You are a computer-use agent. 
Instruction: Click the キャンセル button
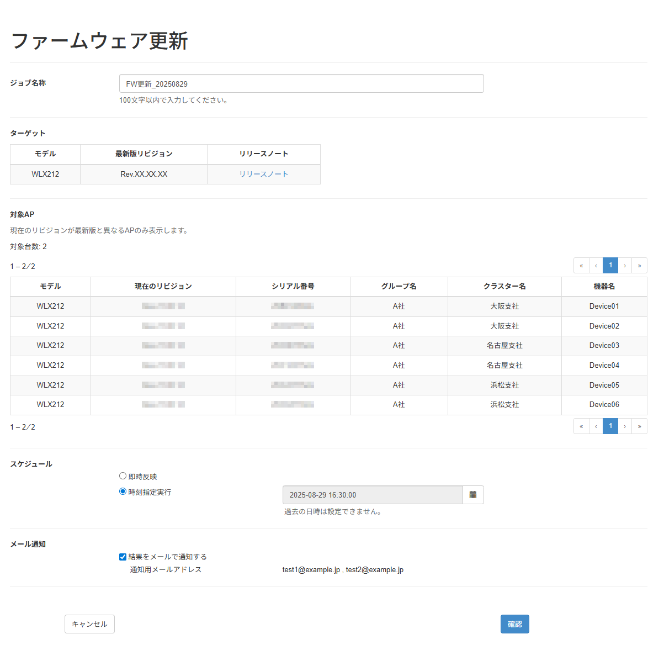tap(89, 623)
